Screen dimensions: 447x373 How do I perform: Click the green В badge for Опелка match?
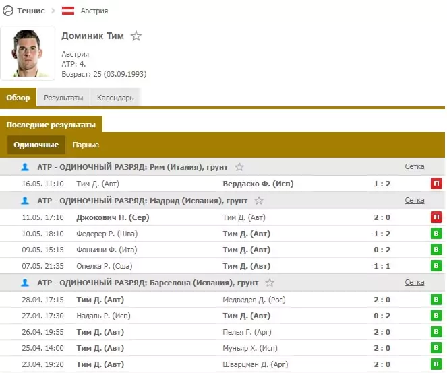tap(436, 266)
